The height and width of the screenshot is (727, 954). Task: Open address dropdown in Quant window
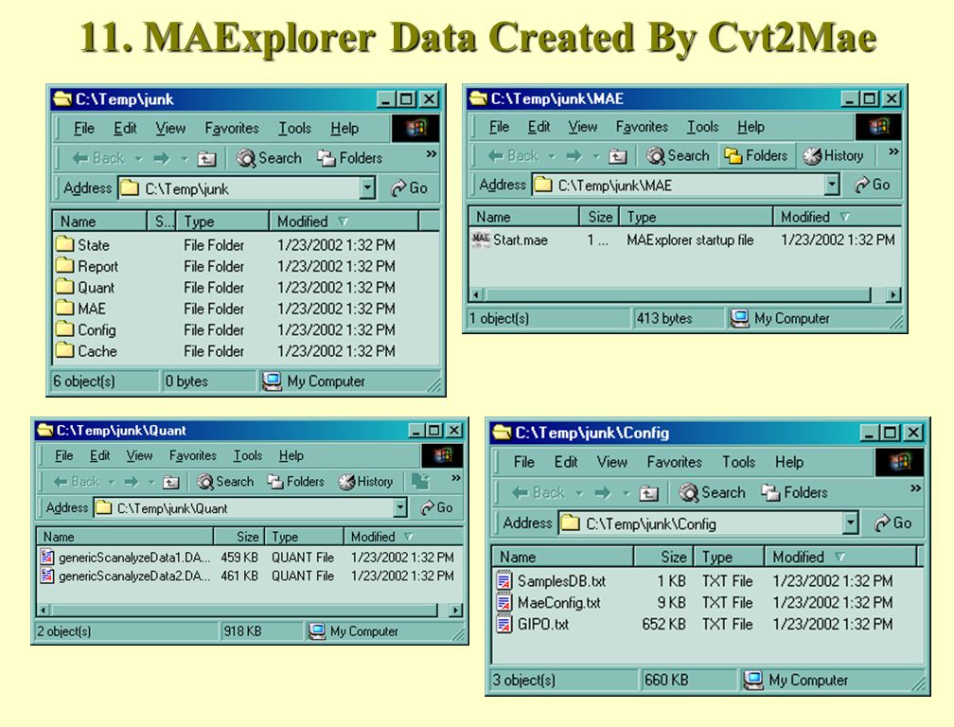(x=399, y=507)
